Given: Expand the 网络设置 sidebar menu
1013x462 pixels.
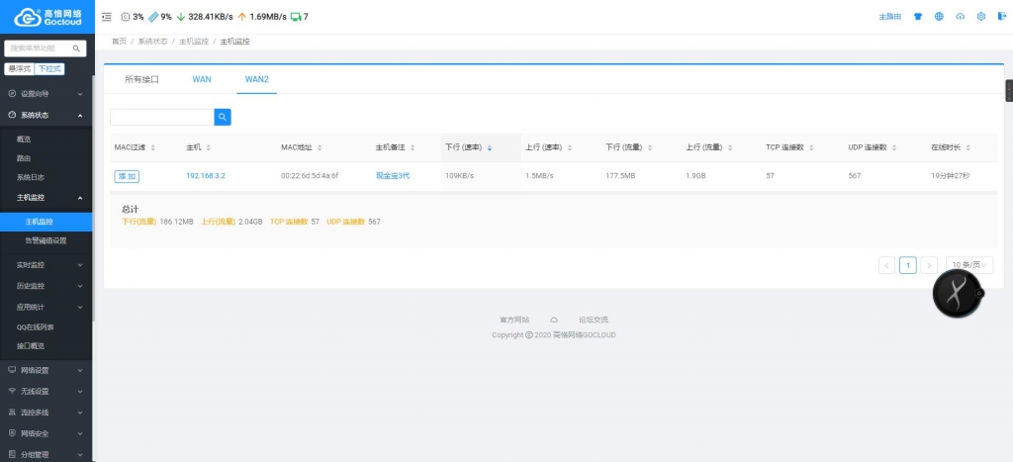Looking at the screenshot, I should [46, 370].
